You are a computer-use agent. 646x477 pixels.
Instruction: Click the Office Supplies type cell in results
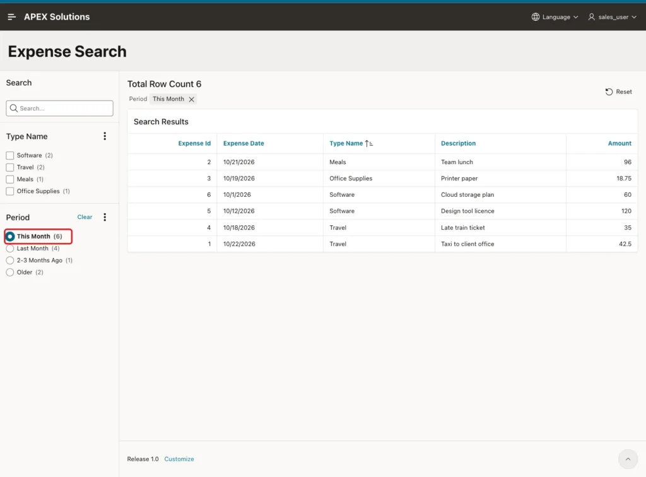pyautogui.click(x=379, y=179)
